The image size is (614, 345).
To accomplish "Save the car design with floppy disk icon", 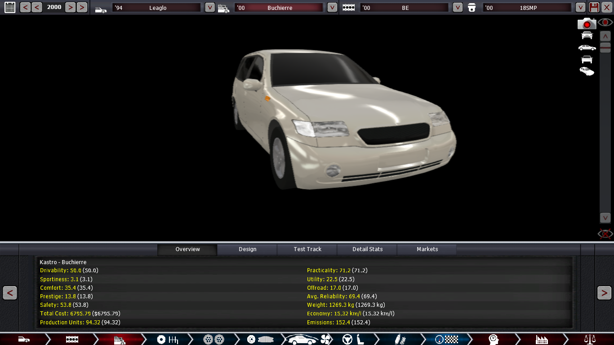I will click(594, 8).
